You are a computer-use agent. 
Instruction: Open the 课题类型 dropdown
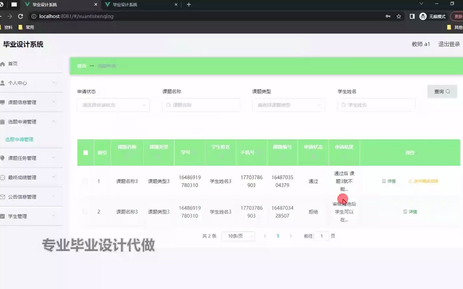288,105
